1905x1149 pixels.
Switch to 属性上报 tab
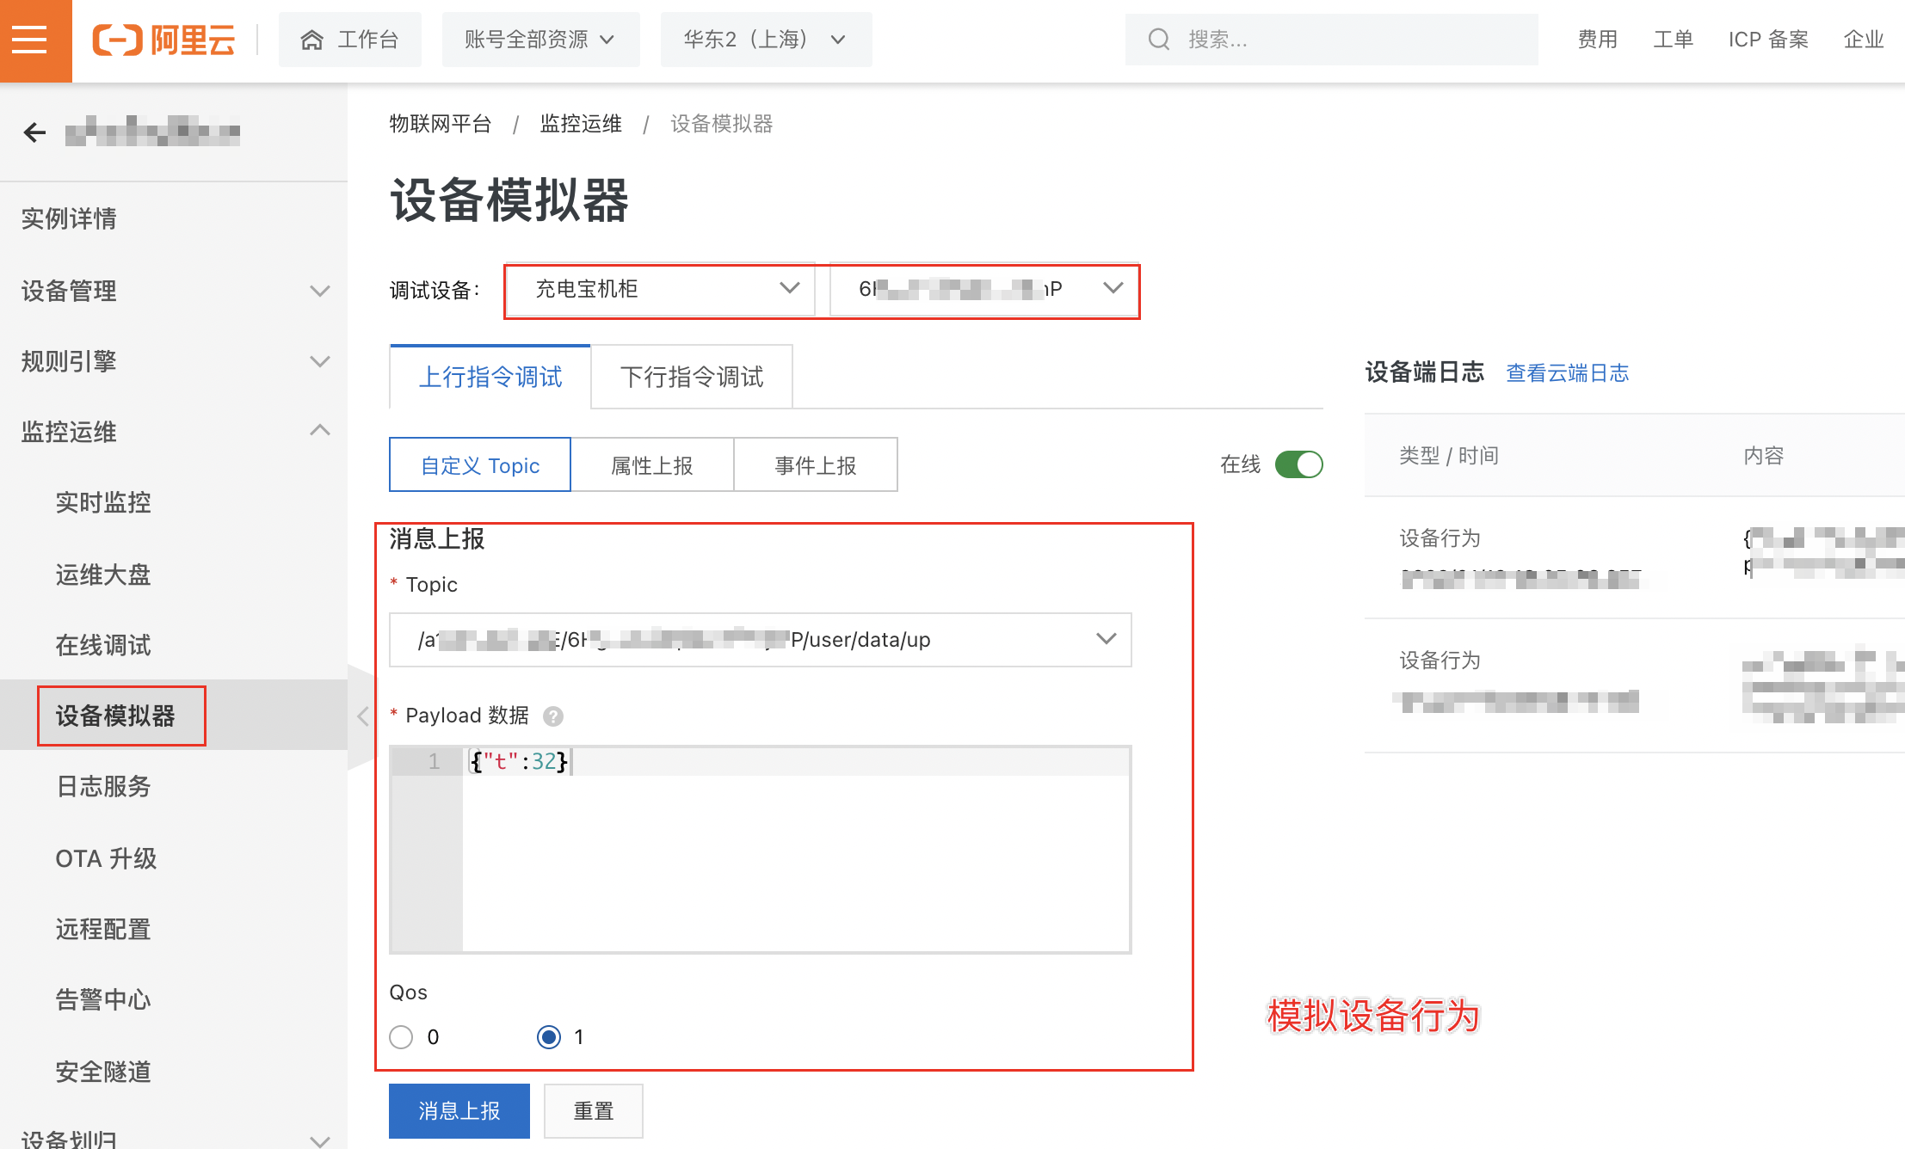651,465
